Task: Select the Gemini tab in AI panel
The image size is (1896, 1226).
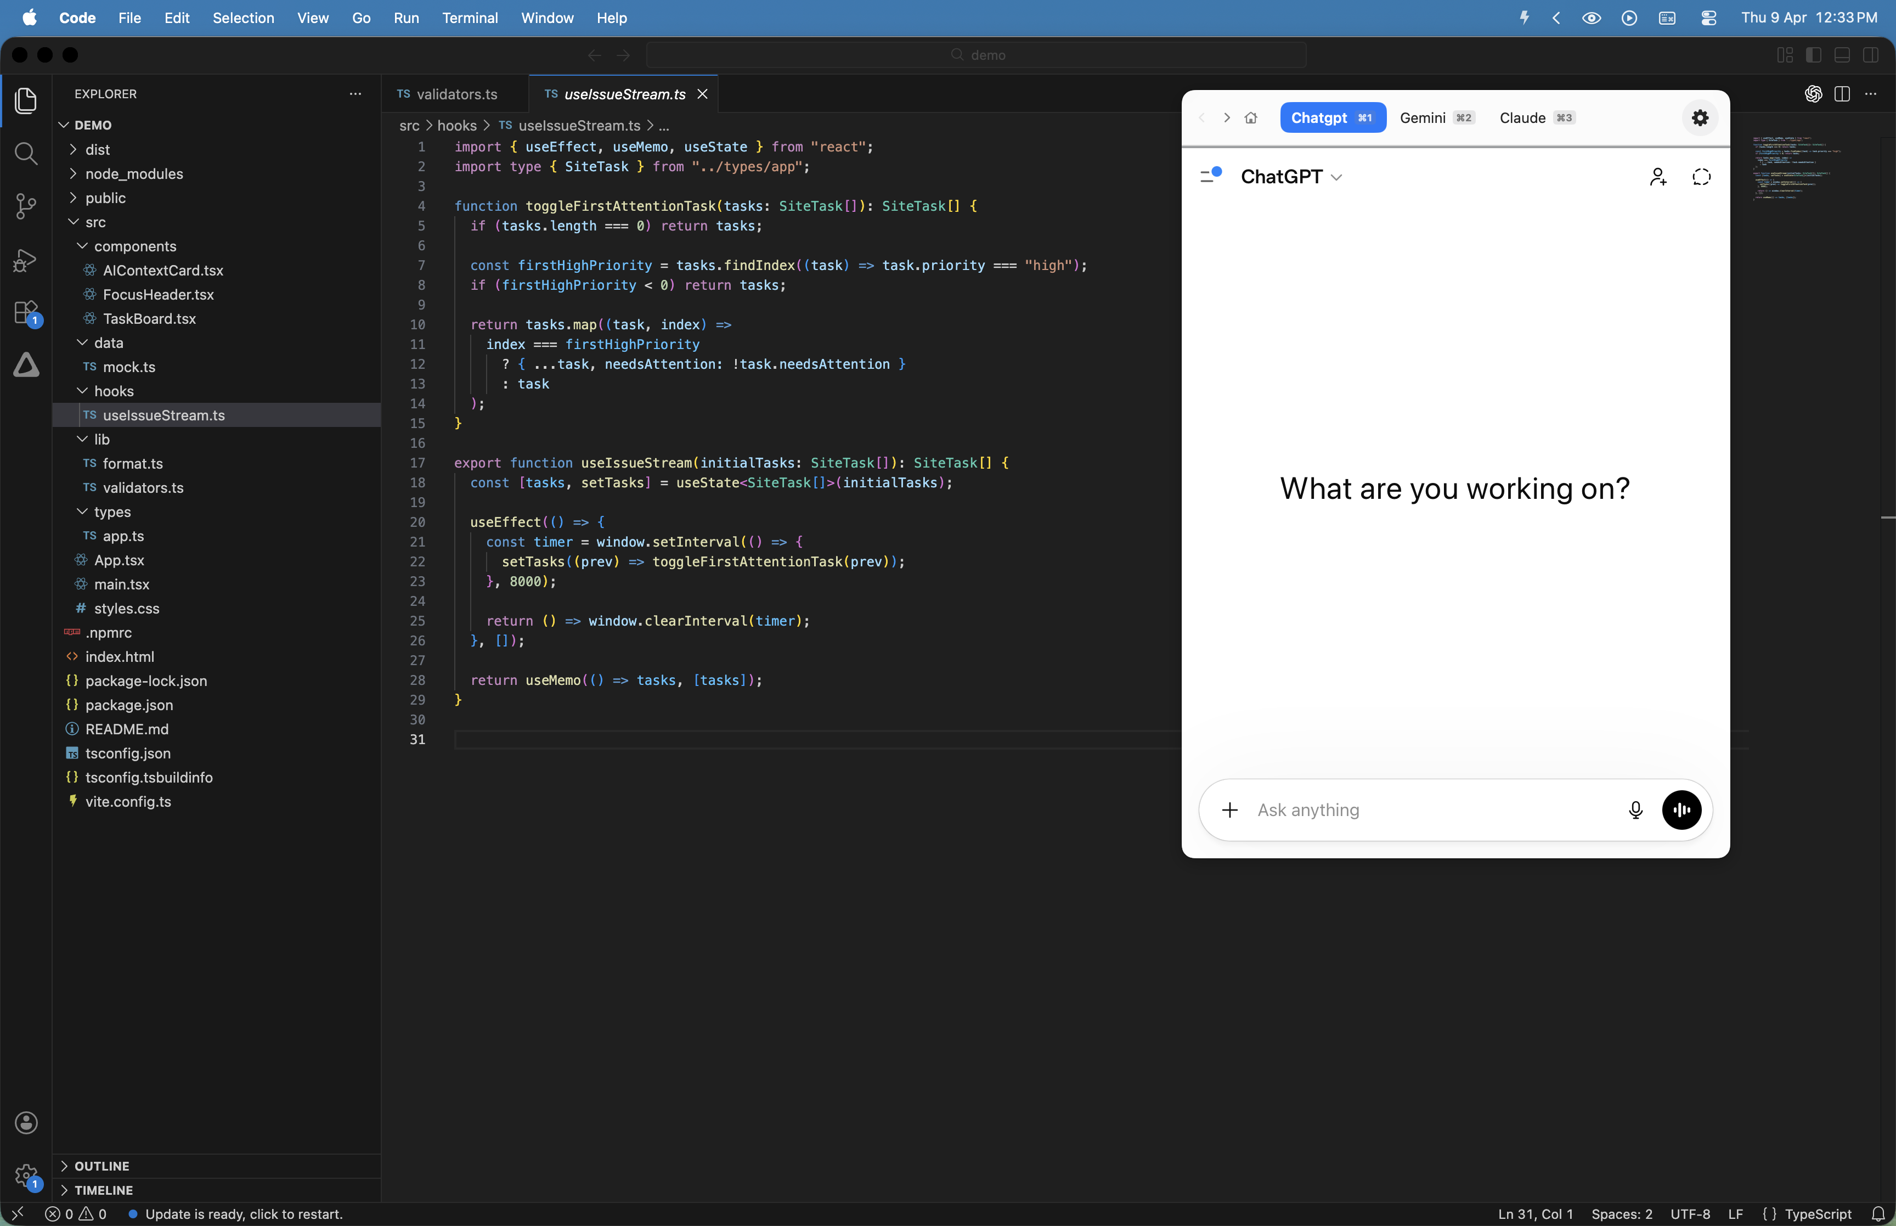Action: point(1436,118)
